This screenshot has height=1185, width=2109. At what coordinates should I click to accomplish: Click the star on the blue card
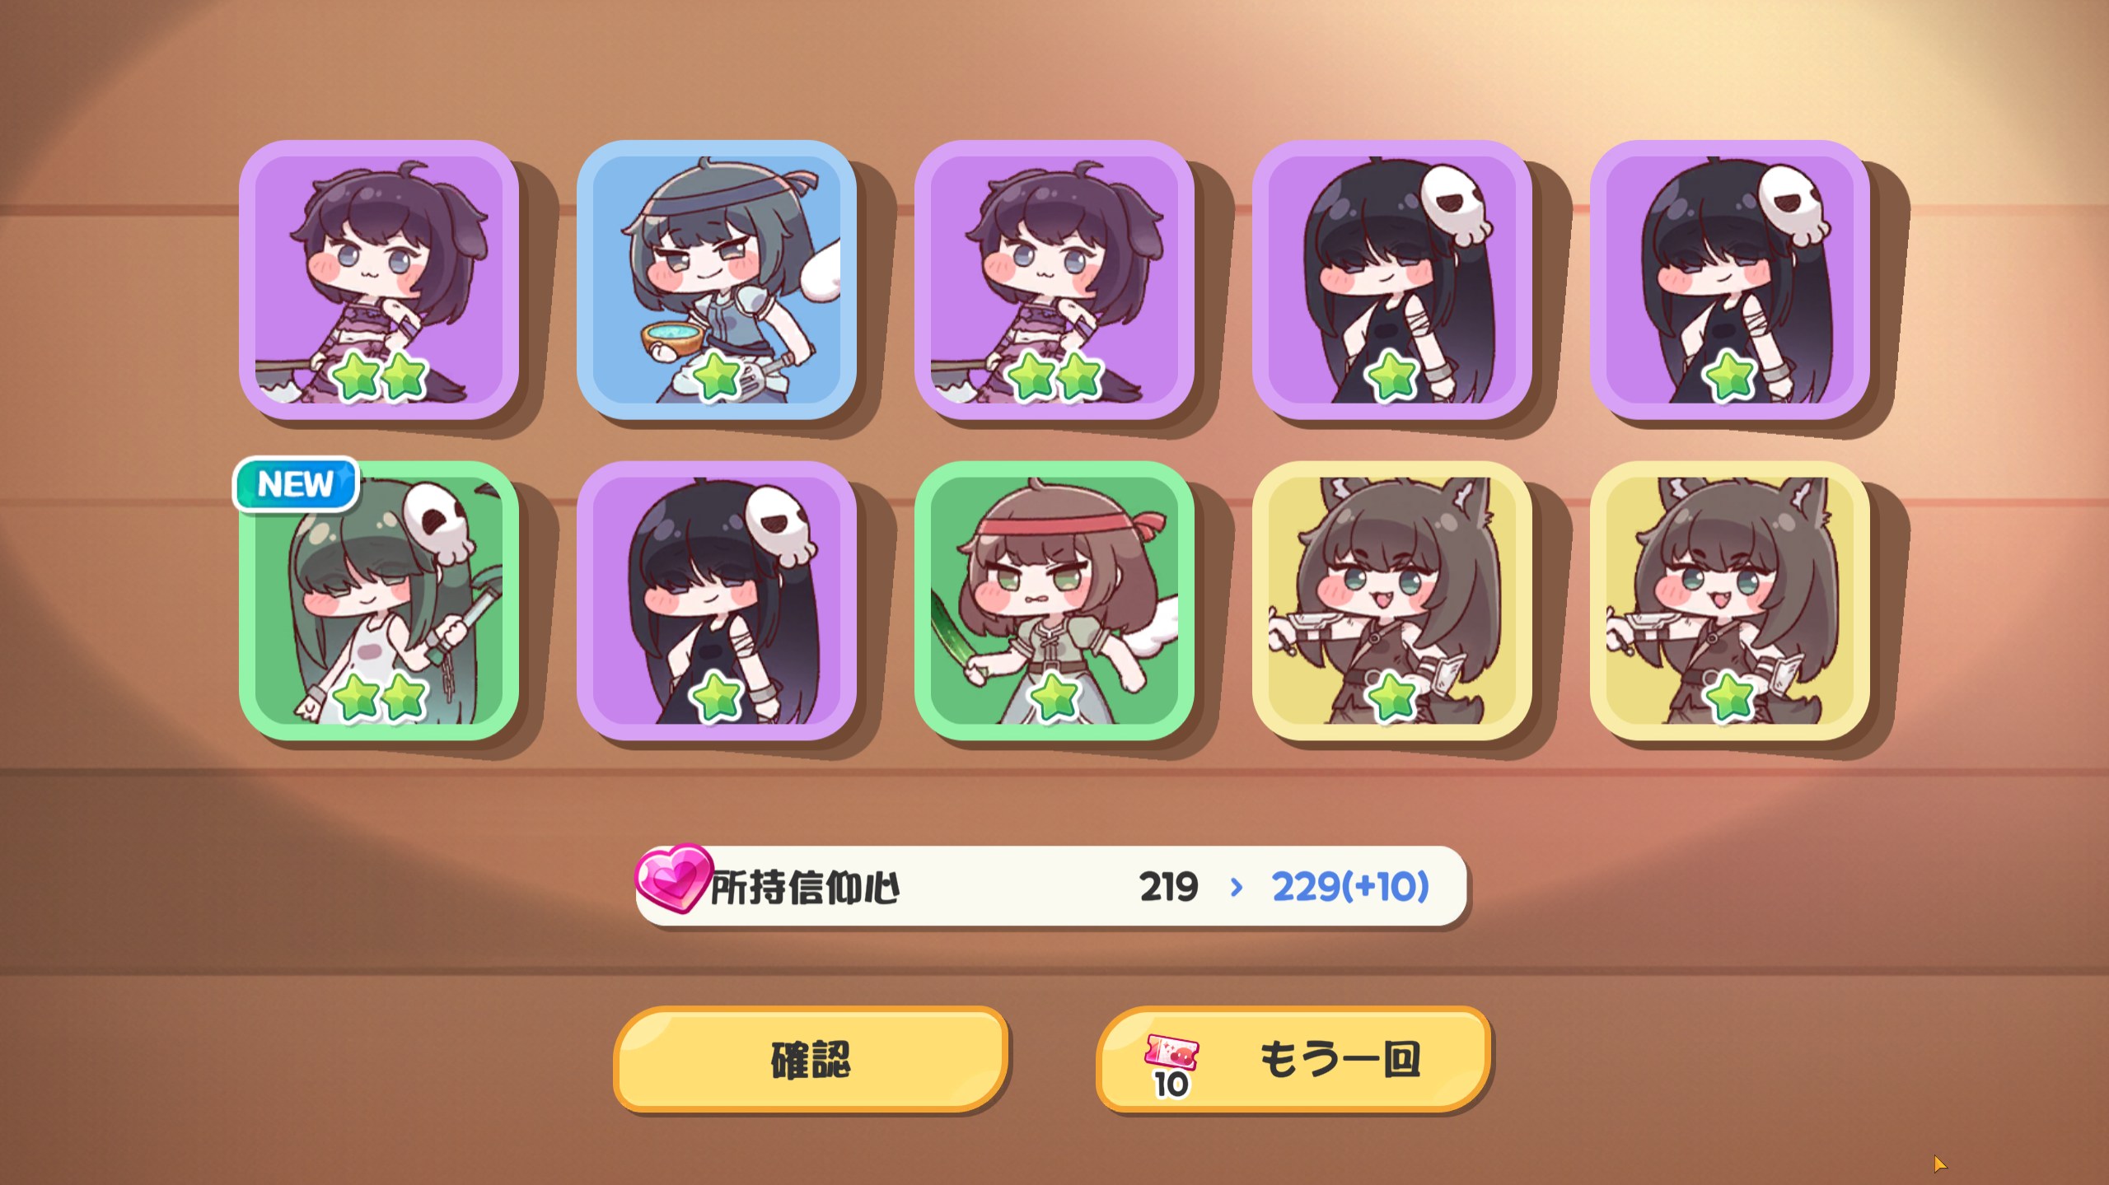[716, 376]
